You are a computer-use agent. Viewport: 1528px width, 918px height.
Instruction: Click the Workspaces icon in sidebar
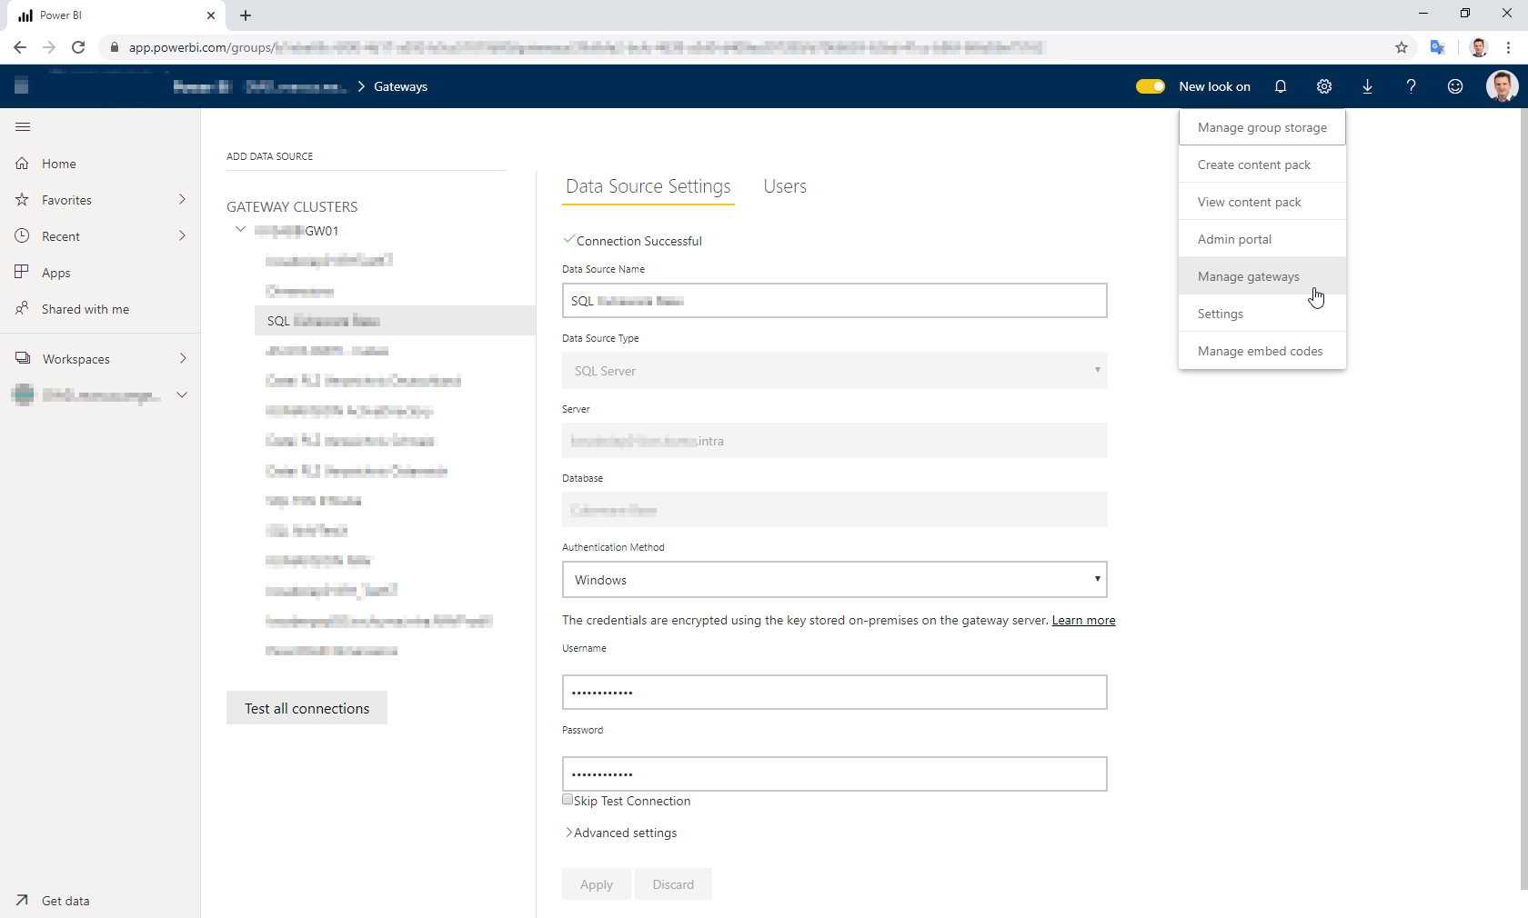pos(23,358)
